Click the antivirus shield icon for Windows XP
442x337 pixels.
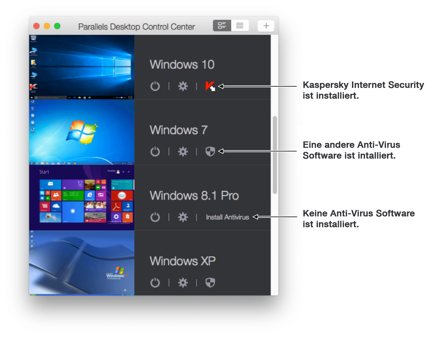(210, 282)
